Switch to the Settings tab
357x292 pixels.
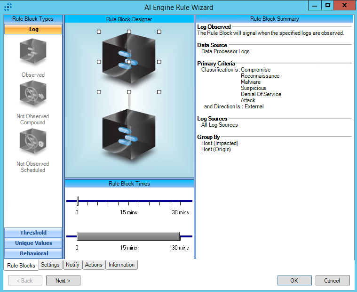point(50,265)
